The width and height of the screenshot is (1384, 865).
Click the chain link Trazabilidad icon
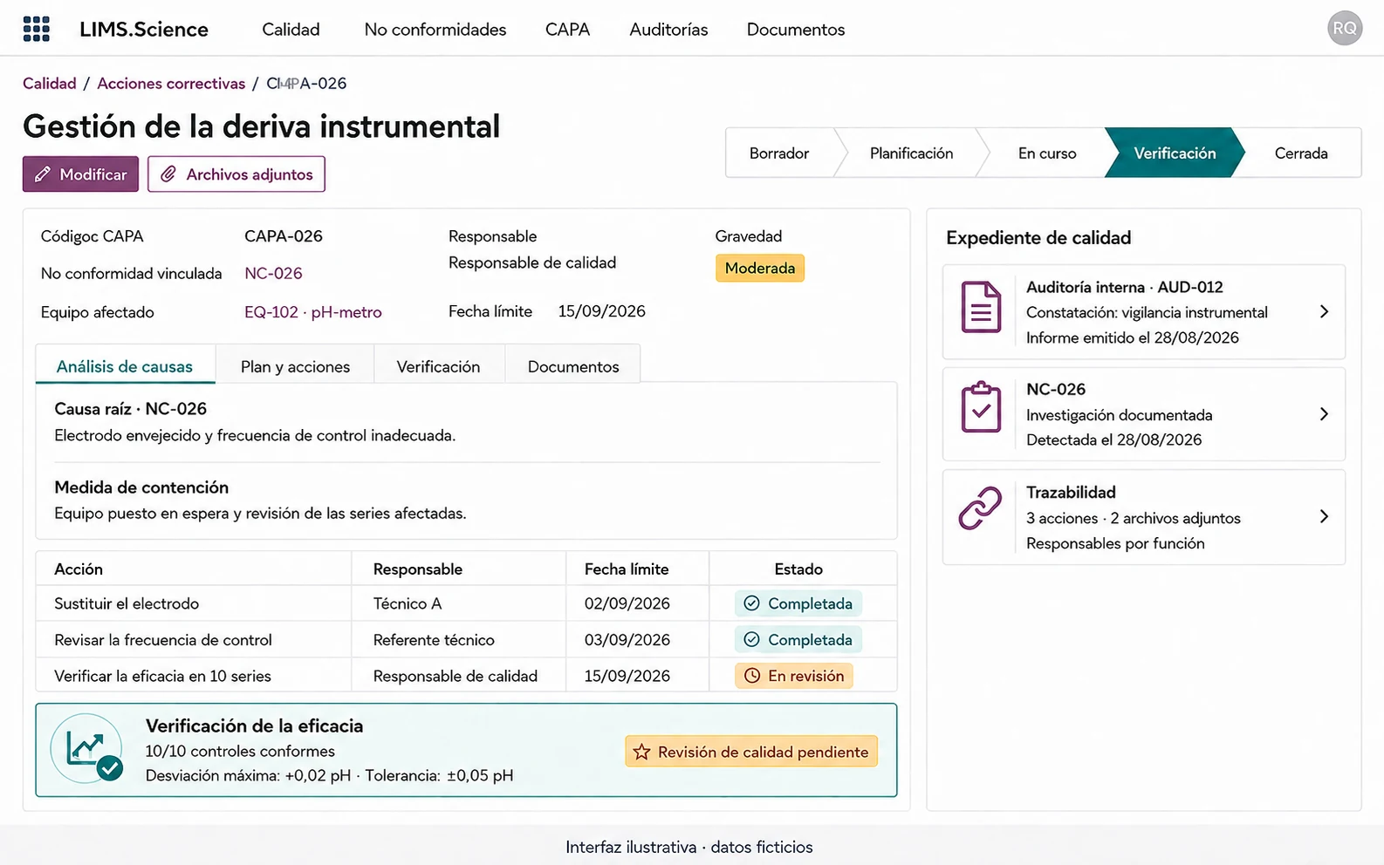[x=980, y=507]
